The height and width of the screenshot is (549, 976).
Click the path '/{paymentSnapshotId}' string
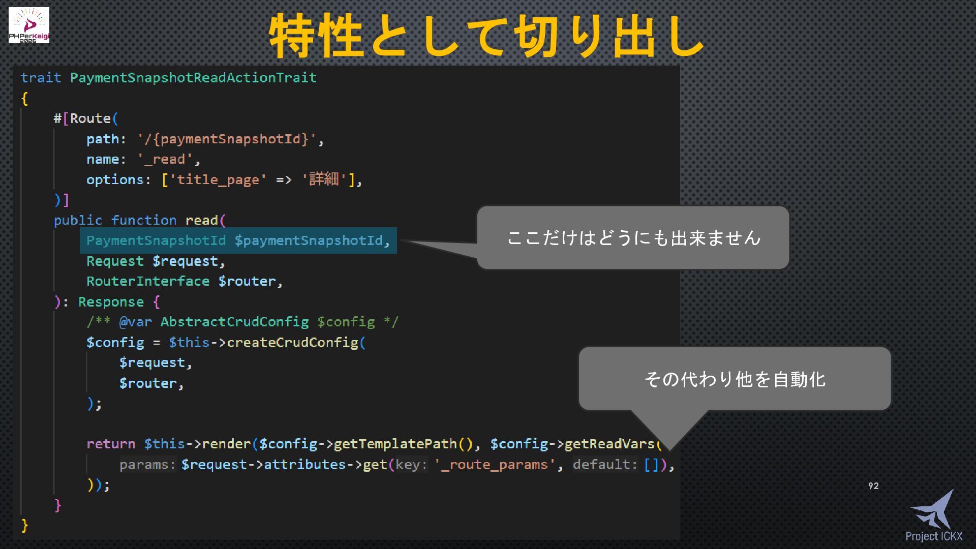click(227, 139)
